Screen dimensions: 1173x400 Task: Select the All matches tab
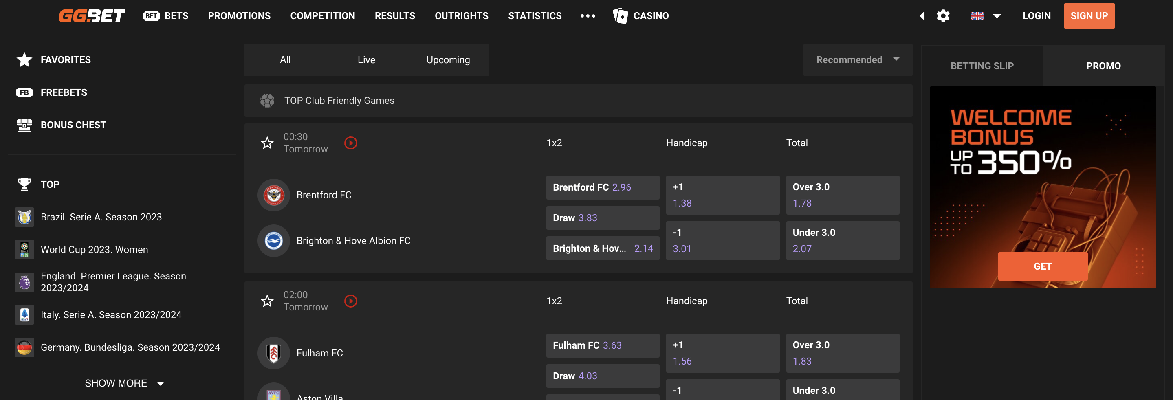[285, 59]
